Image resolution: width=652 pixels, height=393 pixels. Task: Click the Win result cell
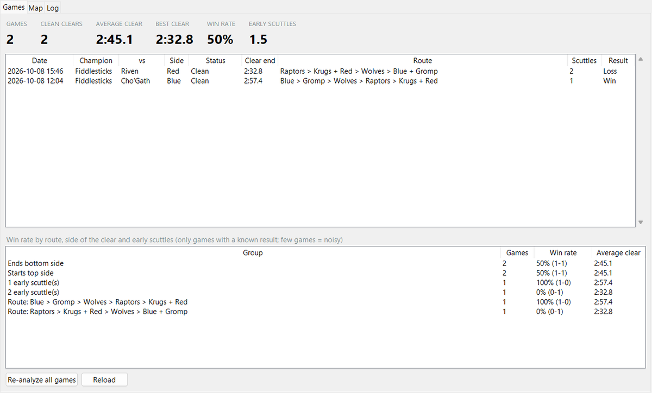click(x=609, y=81)
